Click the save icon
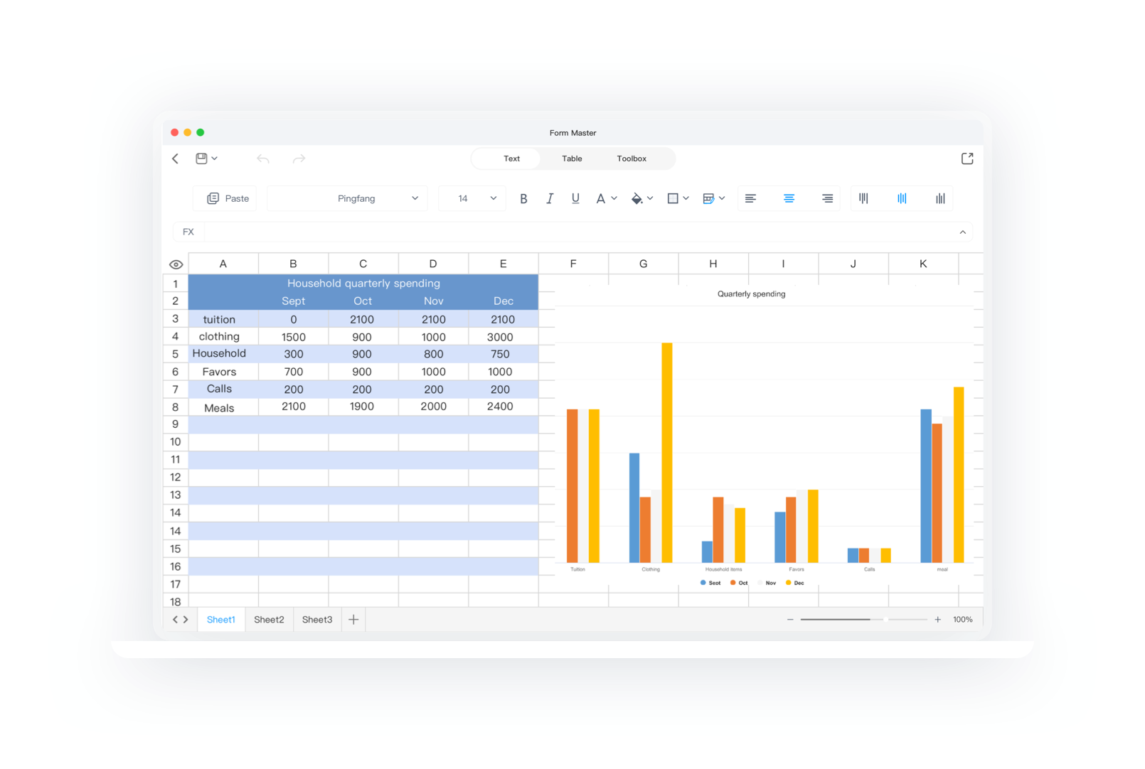 click(x=202, y=158)
